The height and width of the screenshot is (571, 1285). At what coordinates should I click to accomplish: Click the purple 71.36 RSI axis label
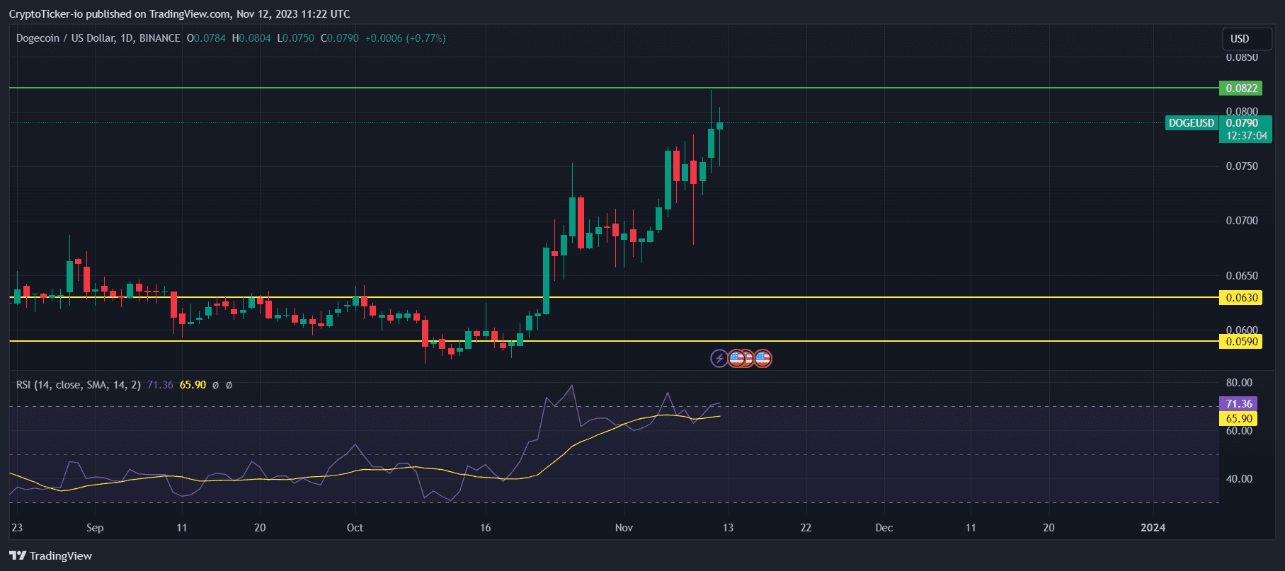click(x=1238, y=404)
